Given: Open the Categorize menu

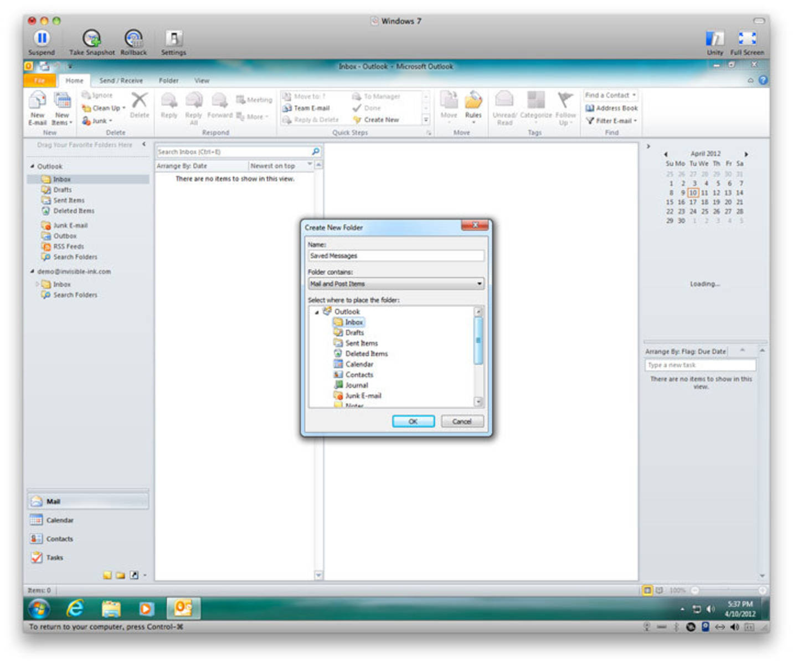Looking at the screenshot, I should pos(535,106).
